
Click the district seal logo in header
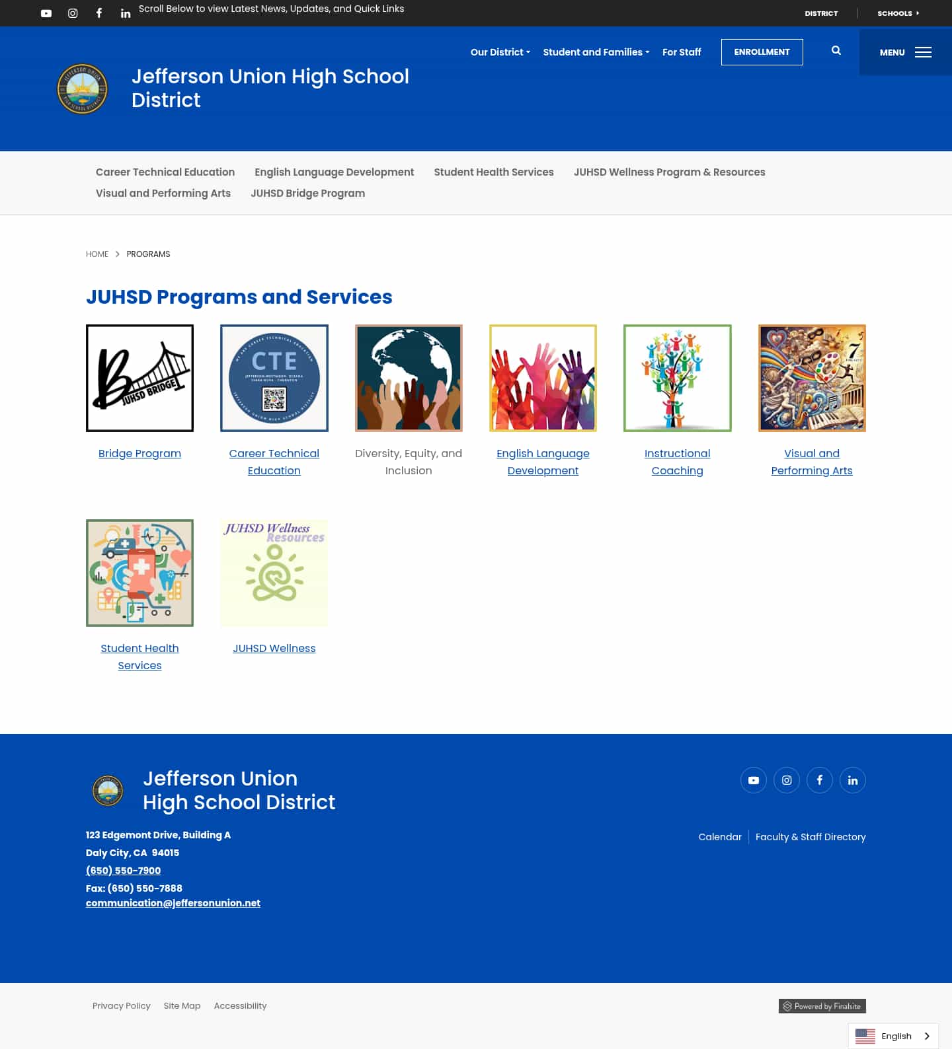click(83, 89)
